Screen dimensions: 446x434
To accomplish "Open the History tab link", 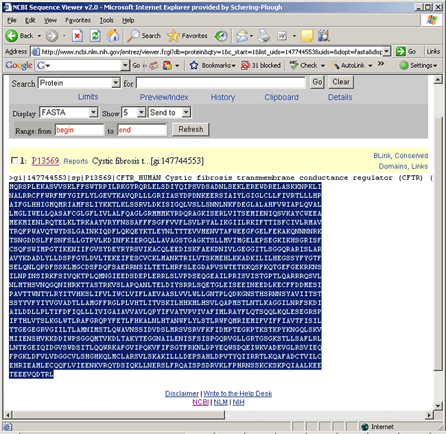I will click(x=223, y=98).
